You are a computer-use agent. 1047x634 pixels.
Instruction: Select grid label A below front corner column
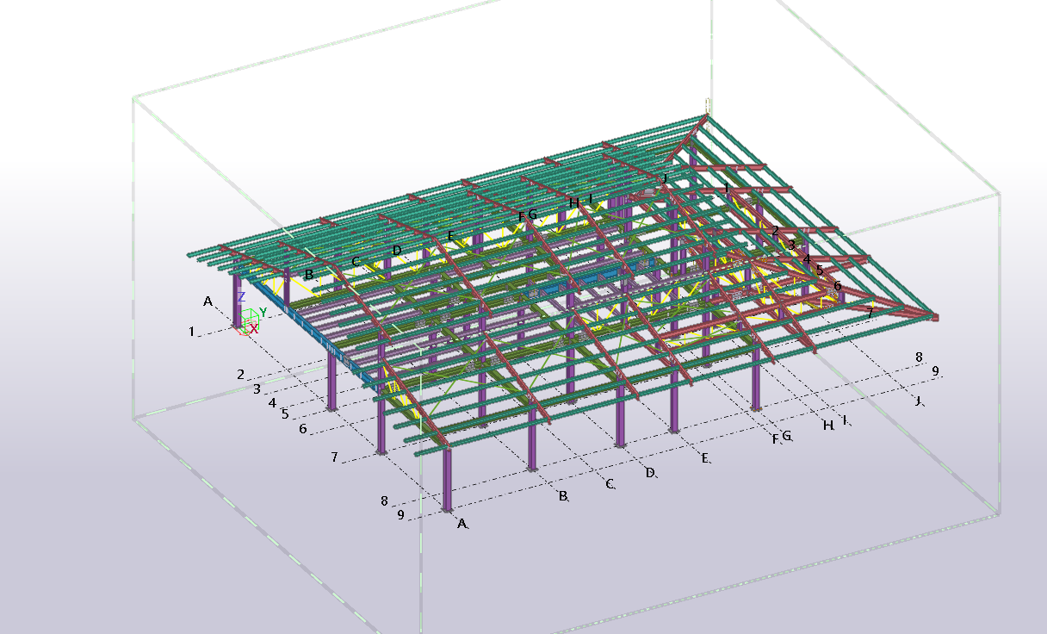tap(462, 524)
